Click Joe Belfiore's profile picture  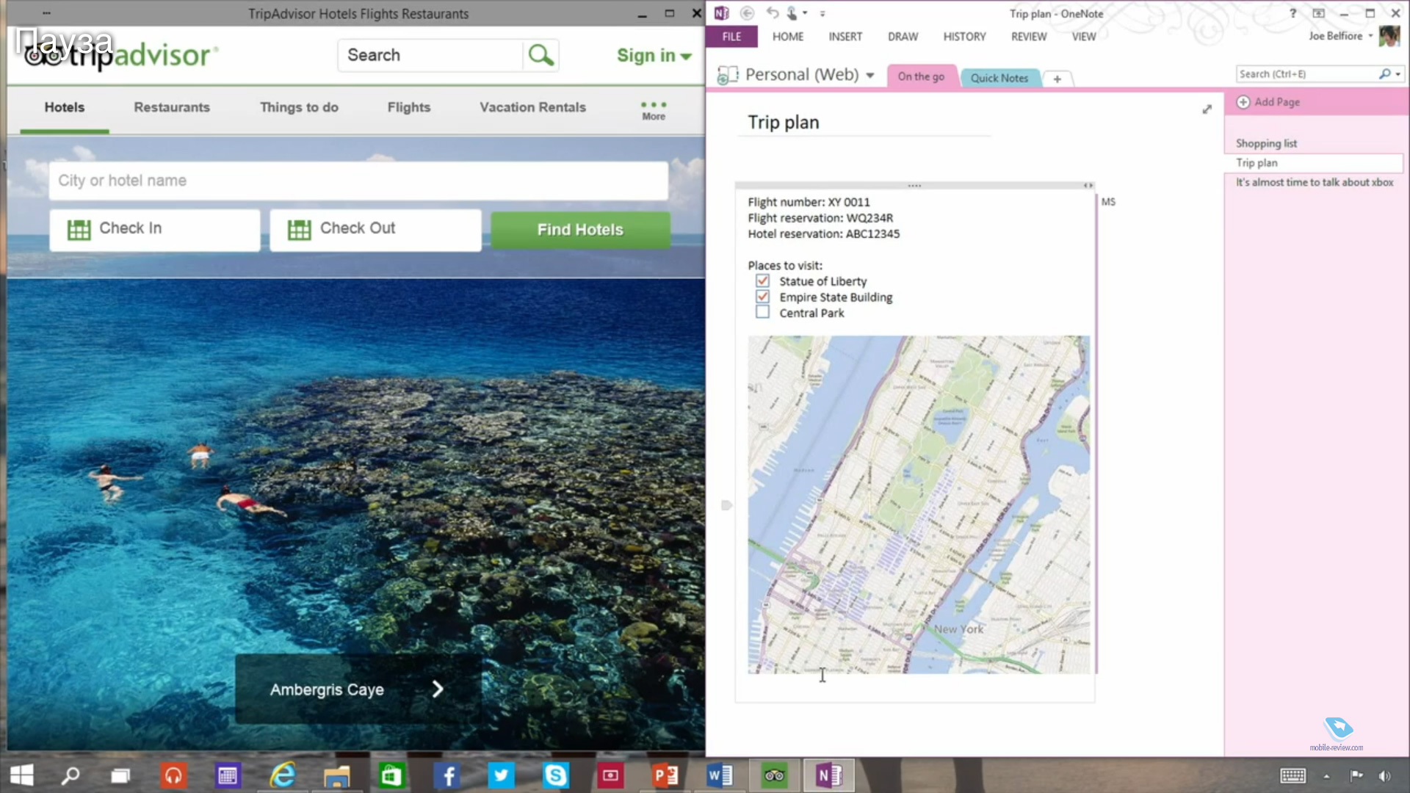[x=1389, y=36]
